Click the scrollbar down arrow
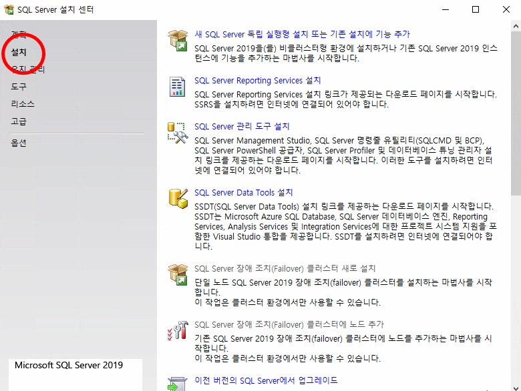 pos(516,388)
